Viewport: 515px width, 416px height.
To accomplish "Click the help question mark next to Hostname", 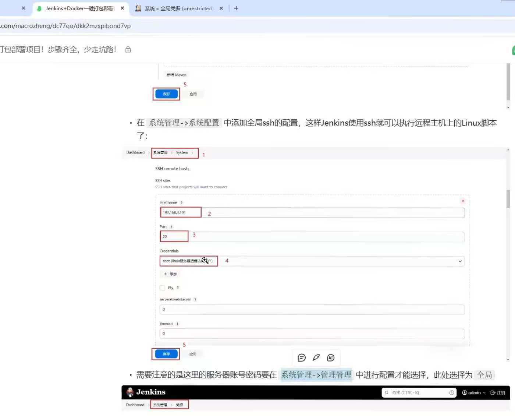I will (x=182, y=203).
